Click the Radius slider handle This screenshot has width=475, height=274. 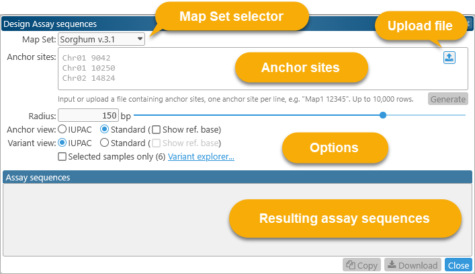pyautogui.click(x=383, y=115)
